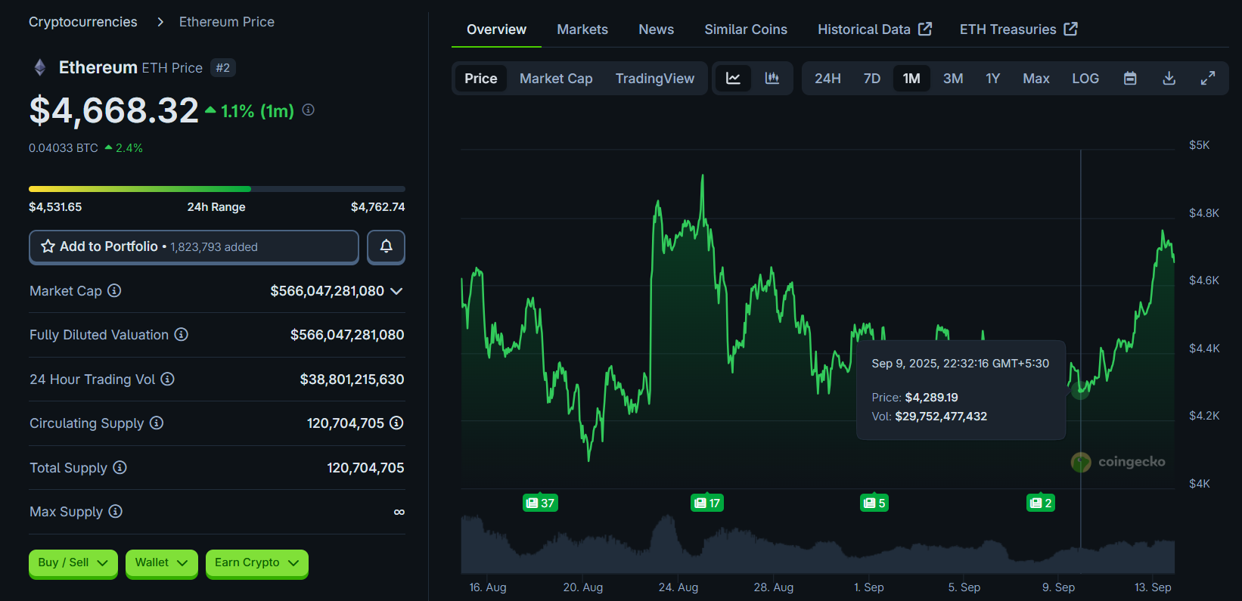This screenshot has height=601, width=1242.
Task: Click the Add to Portfolio button
Action: (194, 246)
